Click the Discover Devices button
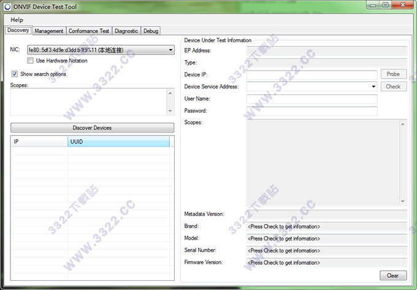The height and width of the screenshot is (290, 417). point(92,128)
